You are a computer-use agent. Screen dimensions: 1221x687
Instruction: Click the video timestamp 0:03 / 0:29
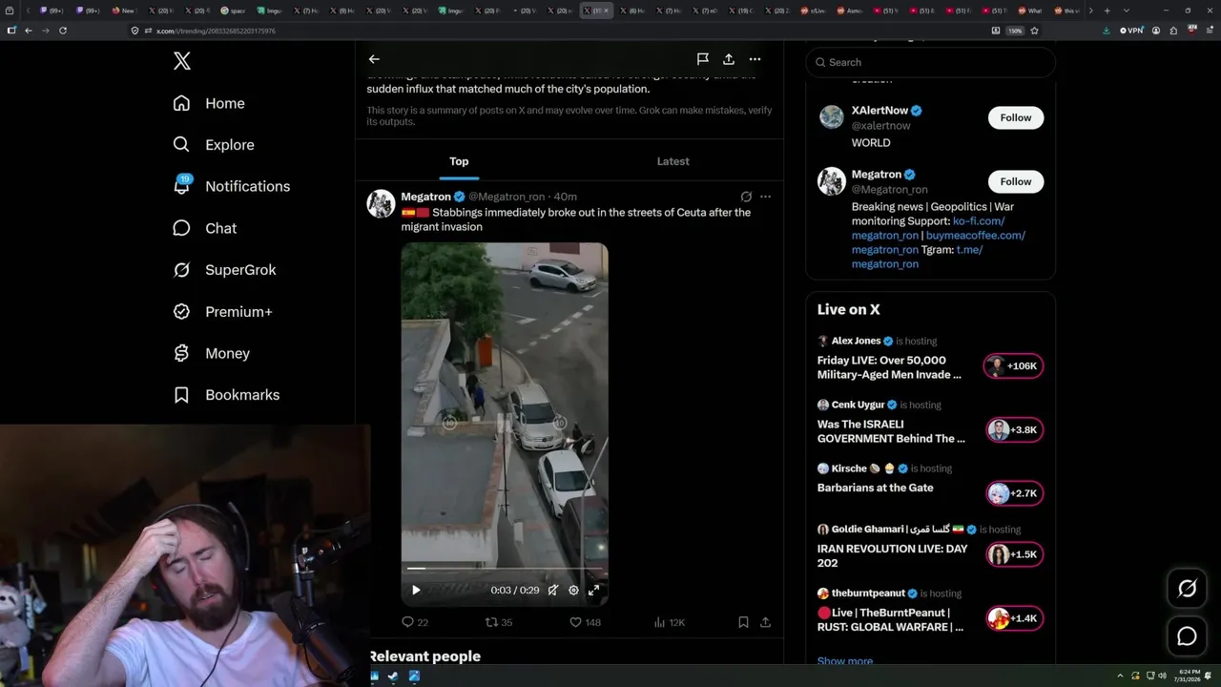(515, 591)
